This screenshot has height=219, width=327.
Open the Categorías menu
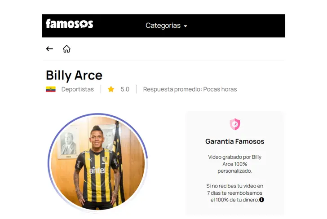coord(166,26)
